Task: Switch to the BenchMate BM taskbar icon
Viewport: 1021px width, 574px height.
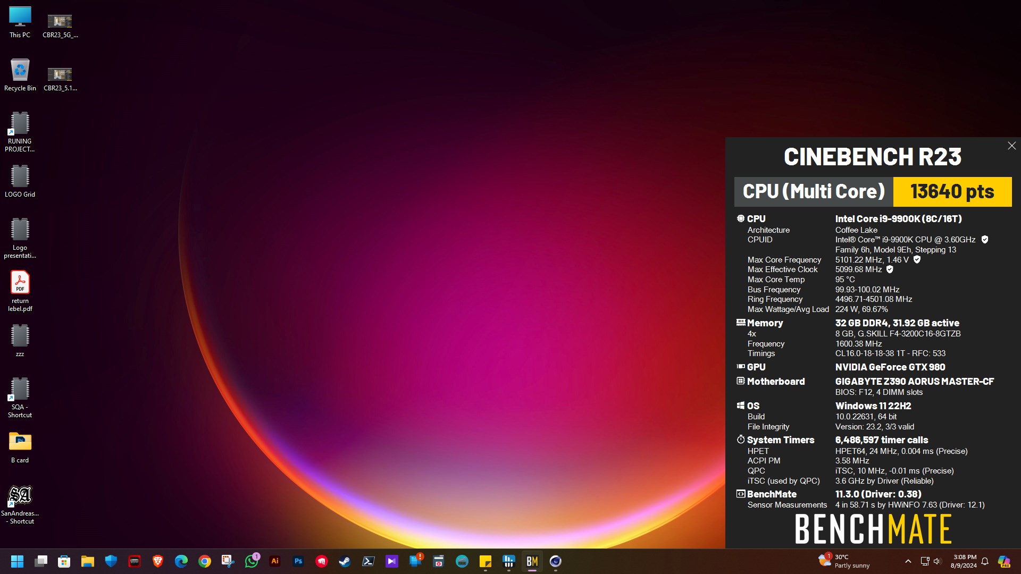Action: click(532, 561)
